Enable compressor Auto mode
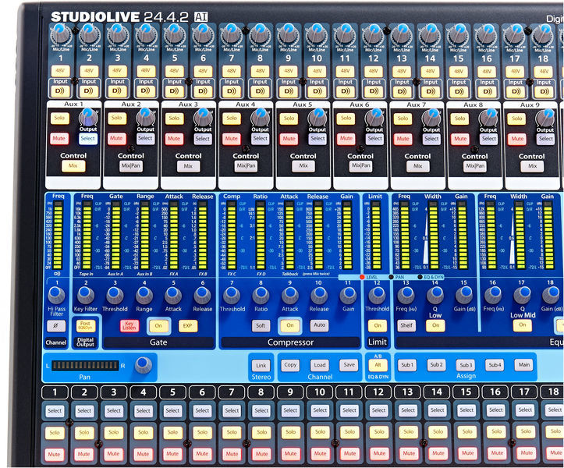The width and height of the screenshot is (564, 468). (x=319, y=325)
